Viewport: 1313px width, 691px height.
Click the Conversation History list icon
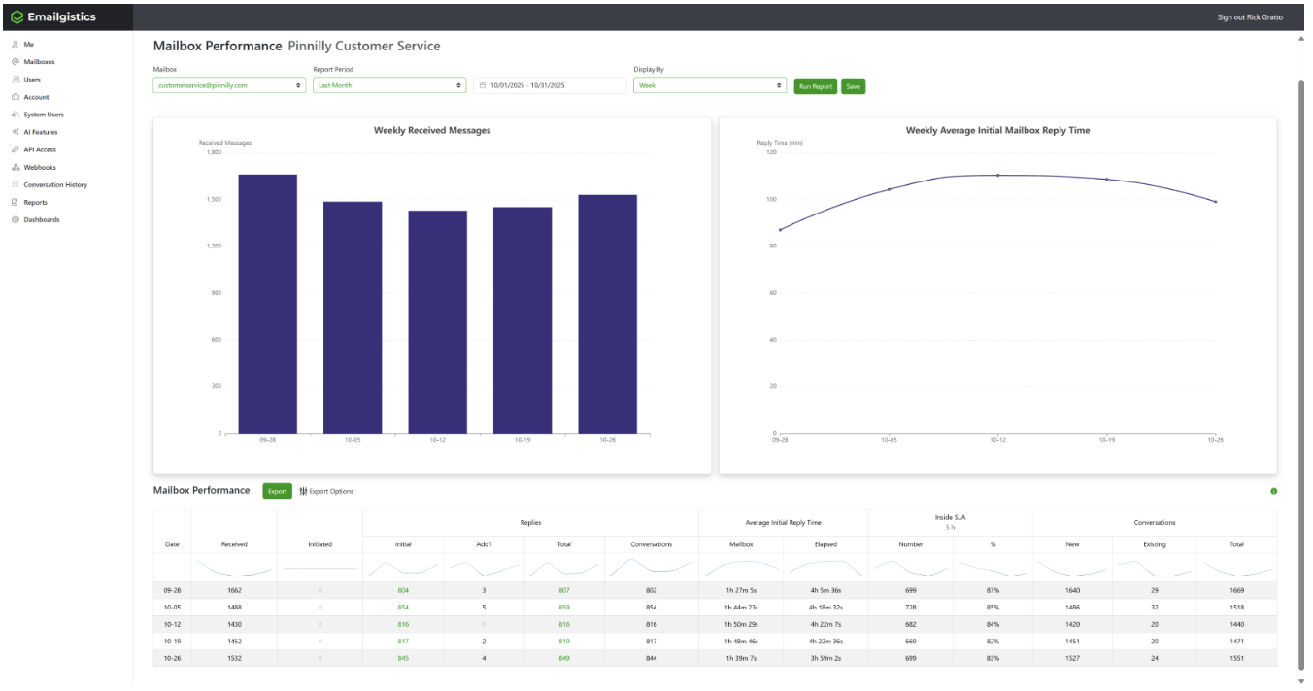(x=16, y=184)
